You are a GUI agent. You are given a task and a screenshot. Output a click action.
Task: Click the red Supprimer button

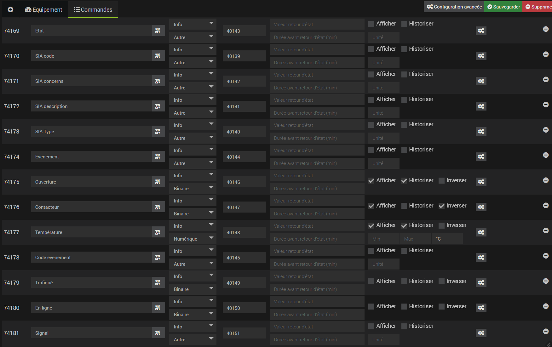(x=538, y=7)
